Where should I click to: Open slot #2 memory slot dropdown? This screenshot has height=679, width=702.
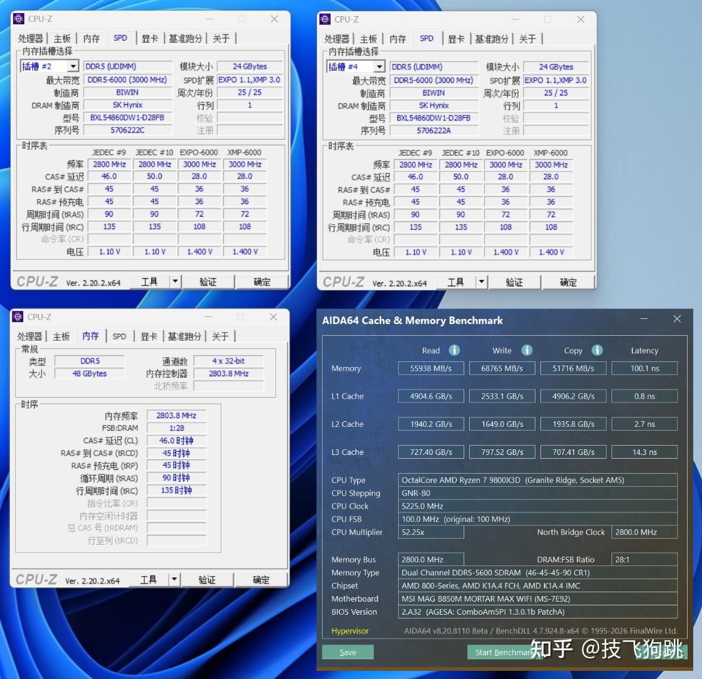(x=73, y=66)
